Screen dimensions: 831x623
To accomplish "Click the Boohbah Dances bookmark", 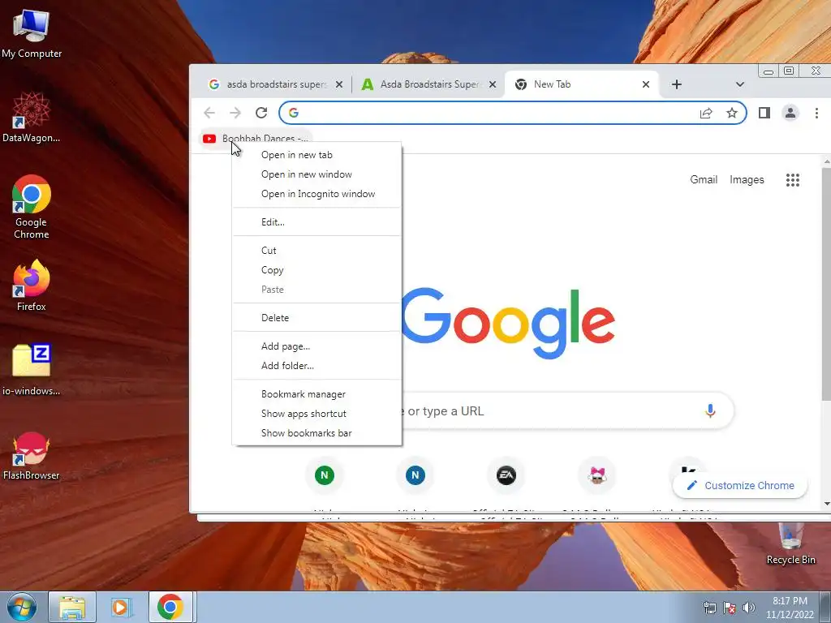I will point(256,138).
